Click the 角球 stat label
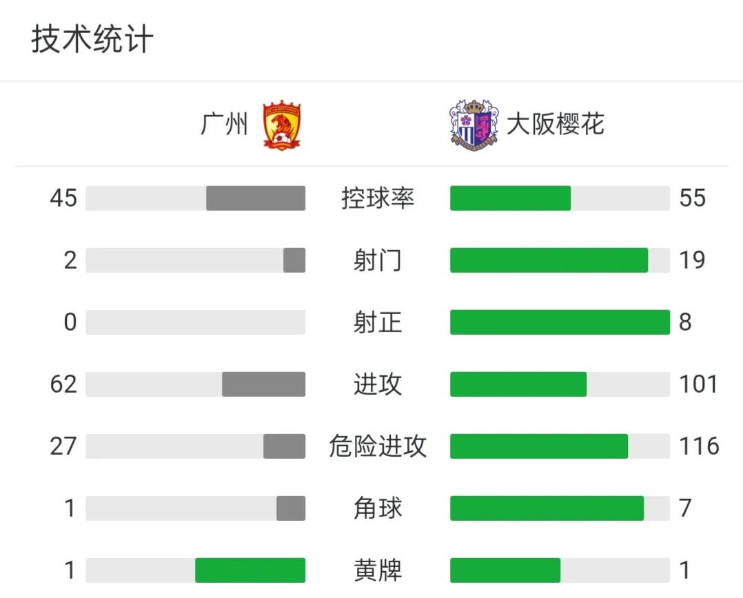The height and width of the screenshot is (598, 743). point(378,508)
